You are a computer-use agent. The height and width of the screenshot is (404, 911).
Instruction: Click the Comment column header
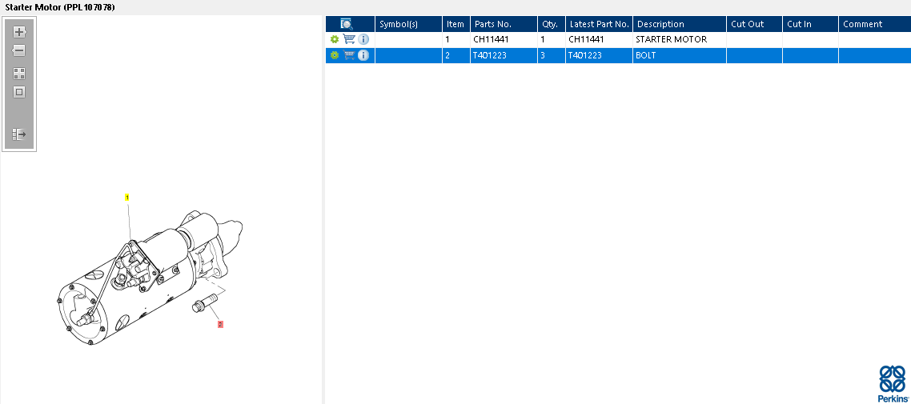(874, 24)
